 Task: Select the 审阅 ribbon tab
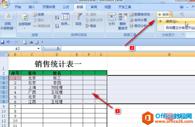pos(94,7)
